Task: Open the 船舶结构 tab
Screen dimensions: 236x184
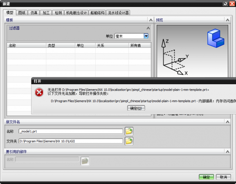Action: [x=97, y=13]
